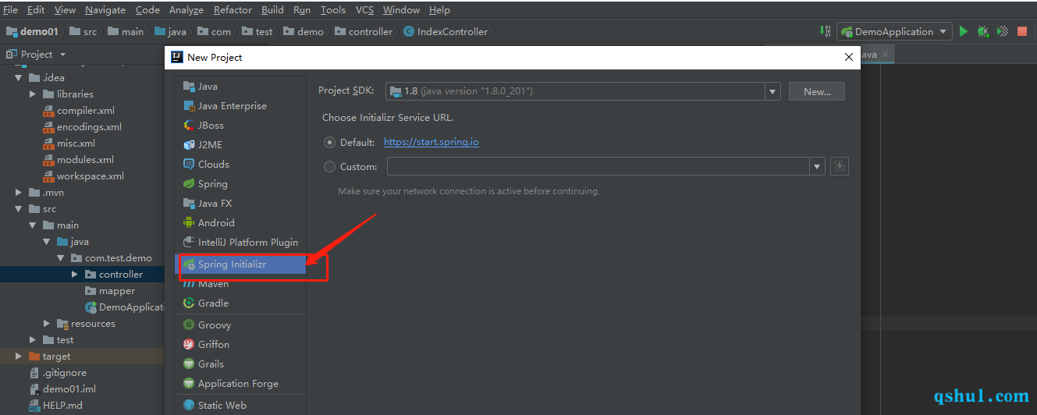
Task: Expand the libraries folder
Action: [x=33, y=94]
